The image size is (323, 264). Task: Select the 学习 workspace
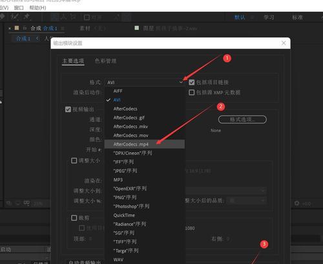[x=269, y=17]
